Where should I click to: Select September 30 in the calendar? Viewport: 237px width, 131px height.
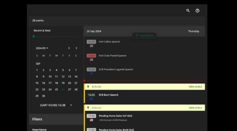43,96
